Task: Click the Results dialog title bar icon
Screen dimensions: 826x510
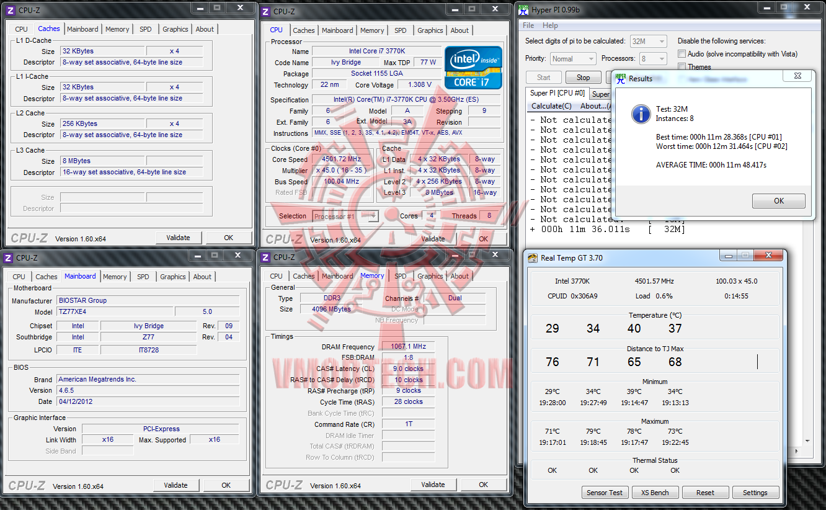Action: coord(620,79)
